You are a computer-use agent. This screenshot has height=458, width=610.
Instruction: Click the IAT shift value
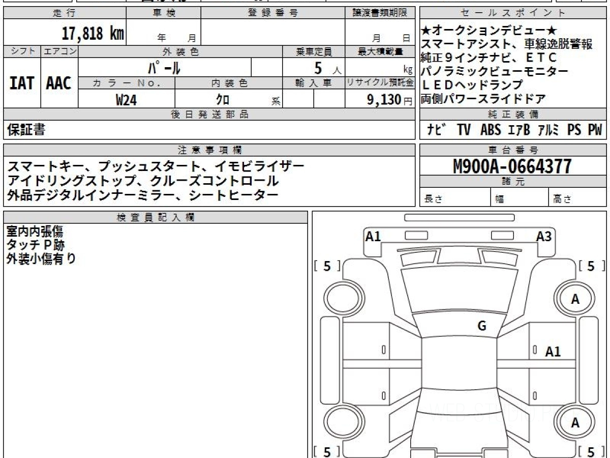(x=22, y=83)
